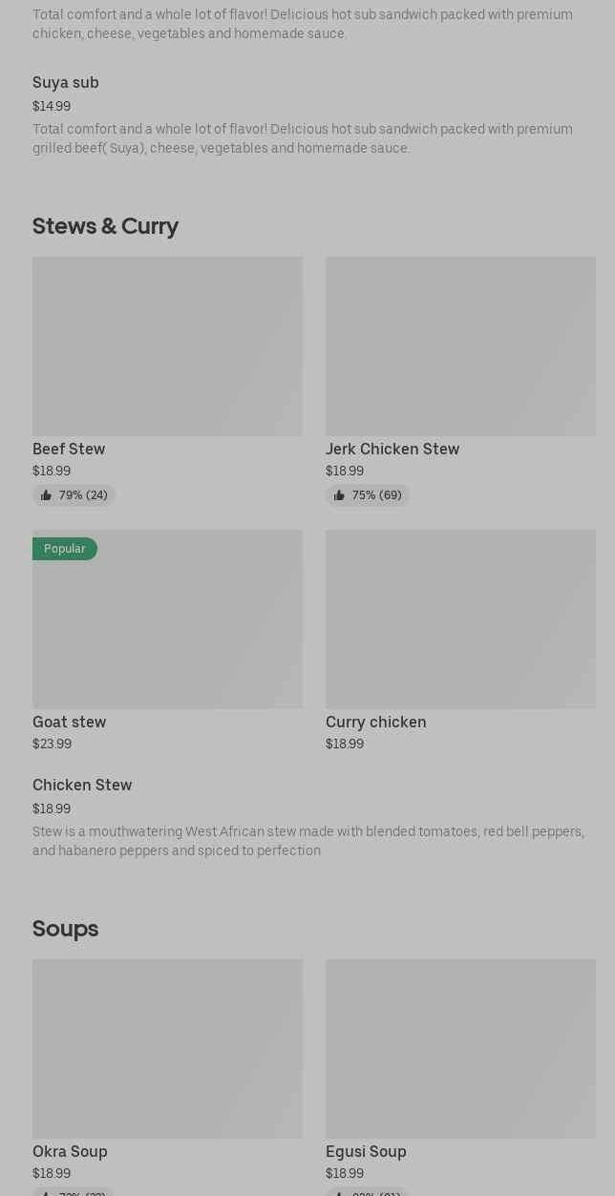615x1196 pixels.
Task: Open the Beef Stew photo
Action: [x=167, y=346]
